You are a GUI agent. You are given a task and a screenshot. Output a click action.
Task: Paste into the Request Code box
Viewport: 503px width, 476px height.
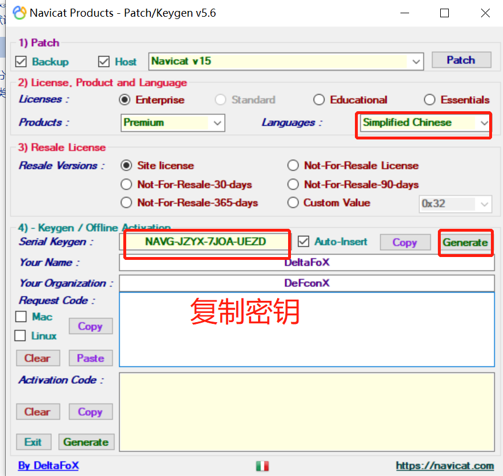90,358
